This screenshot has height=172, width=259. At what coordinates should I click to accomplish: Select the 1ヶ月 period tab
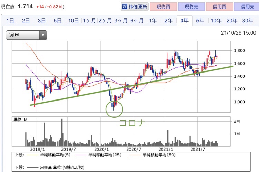(89, 21)
